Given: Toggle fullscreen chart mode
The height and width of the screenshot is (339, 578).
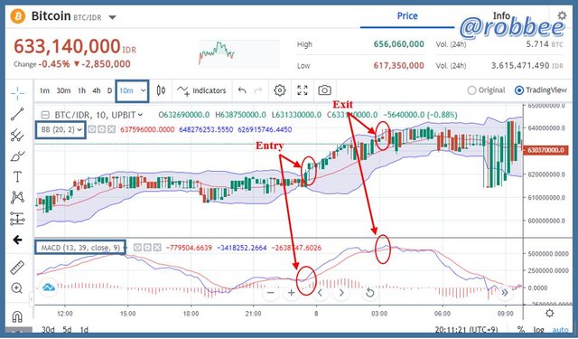Looking at the screenshot, I should point(303,90).
